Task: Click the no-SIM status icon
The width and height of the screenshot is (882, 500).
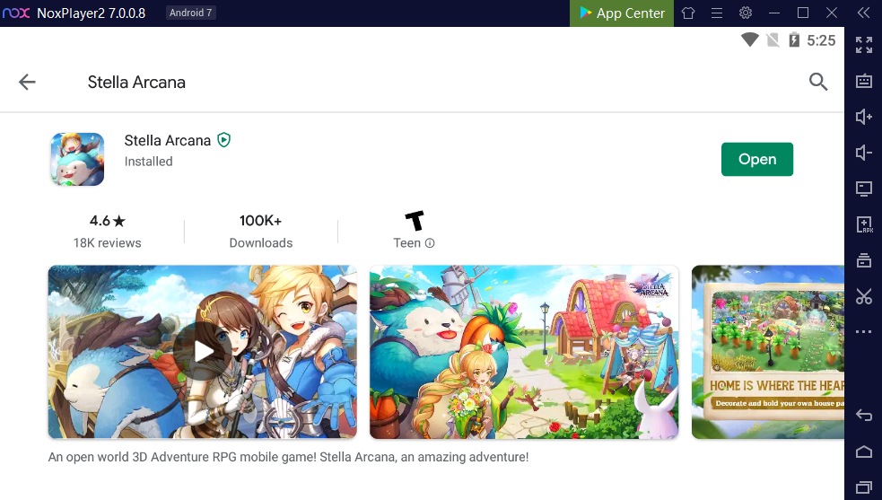Action: (x=773, y=40)
